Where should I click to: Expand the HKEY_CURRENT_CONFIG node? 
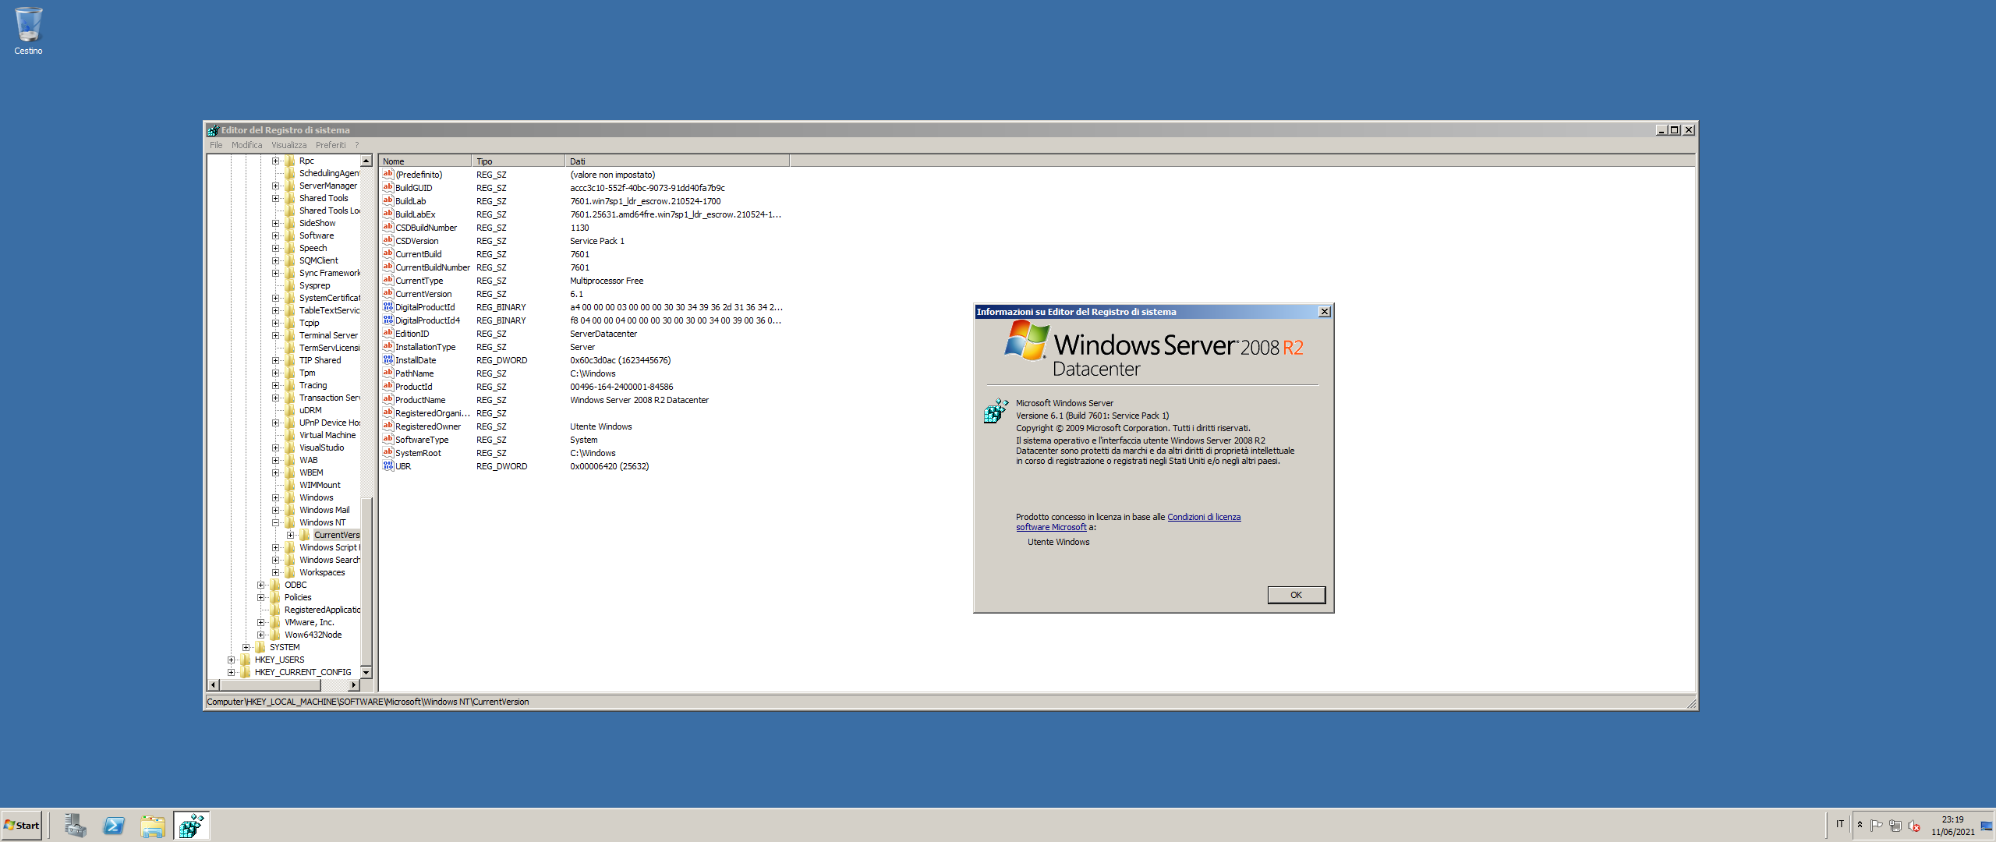[231, 672]
